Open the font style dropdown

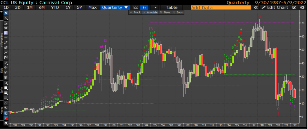click(x=6, y=83)
